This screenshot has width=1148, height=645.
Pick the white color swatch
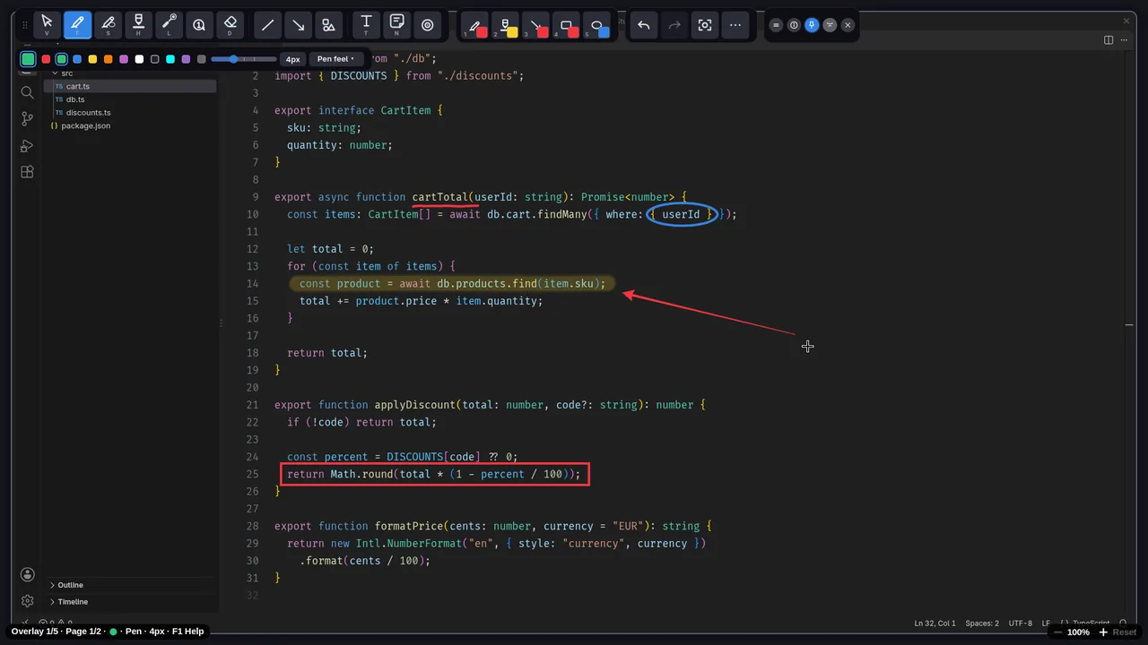click(x=139, y=59)
